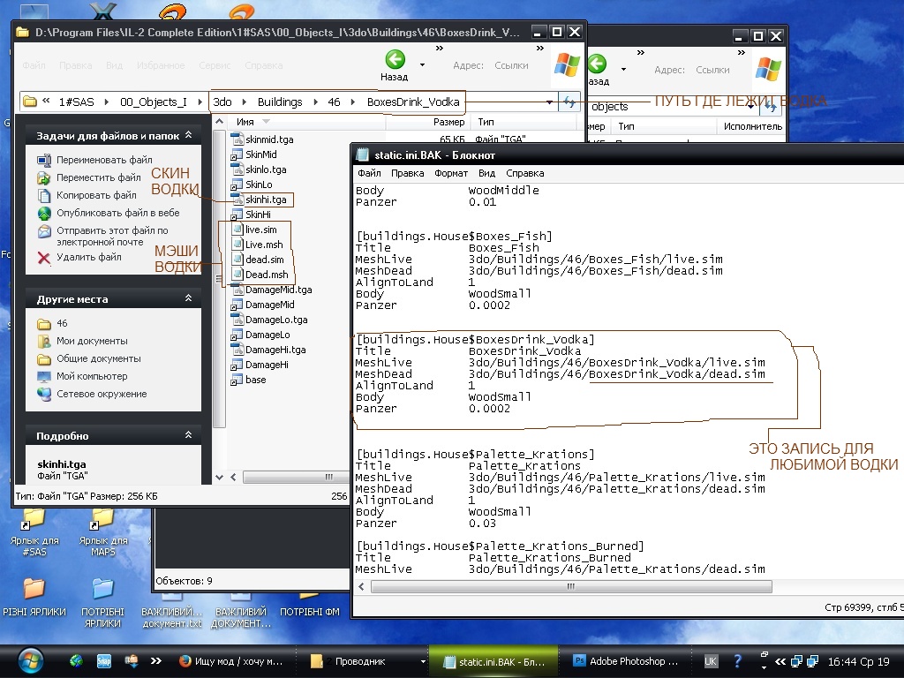The height and width of the screenshot is (678, 904).
Task: Select the Dead.msh file
Action: point(266,275)
